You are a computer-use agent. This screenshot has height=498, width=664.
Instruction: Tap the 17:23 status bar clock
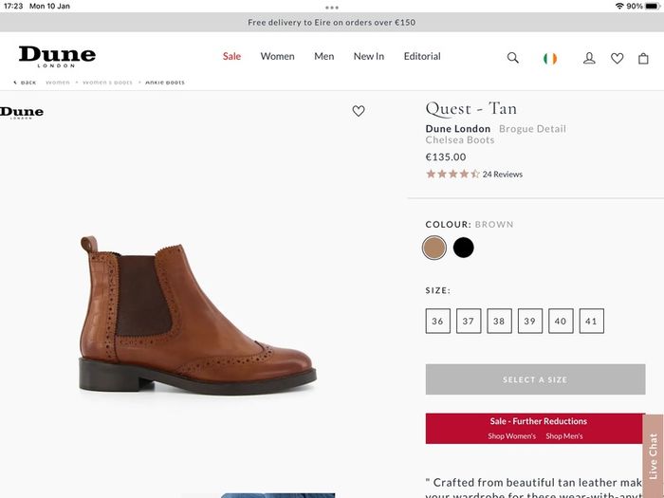[13, 6]
